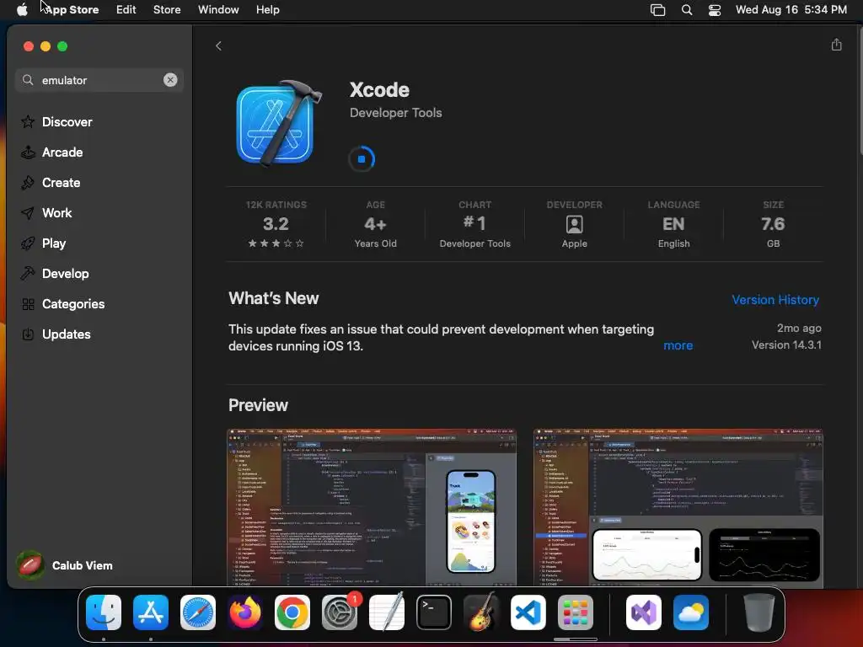The width and height of the screenshot is (863, 647).
Task: Open the Discover section
Action: (67, 122)
